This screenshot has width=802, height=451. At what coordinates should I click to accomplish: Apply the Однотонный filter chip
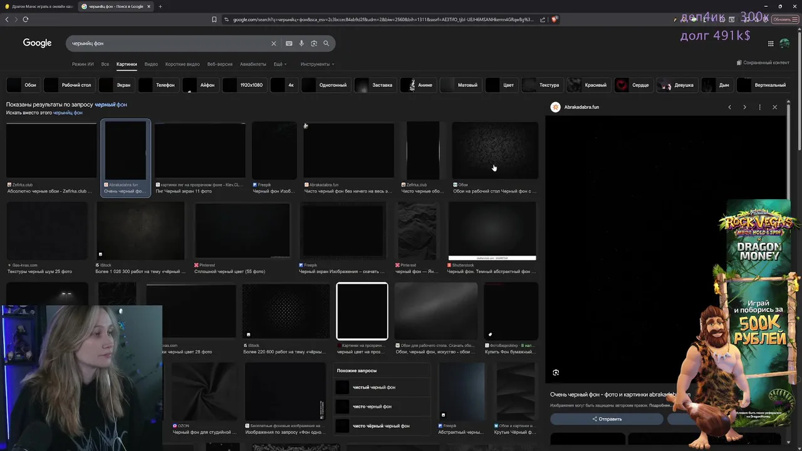(325, 85)
